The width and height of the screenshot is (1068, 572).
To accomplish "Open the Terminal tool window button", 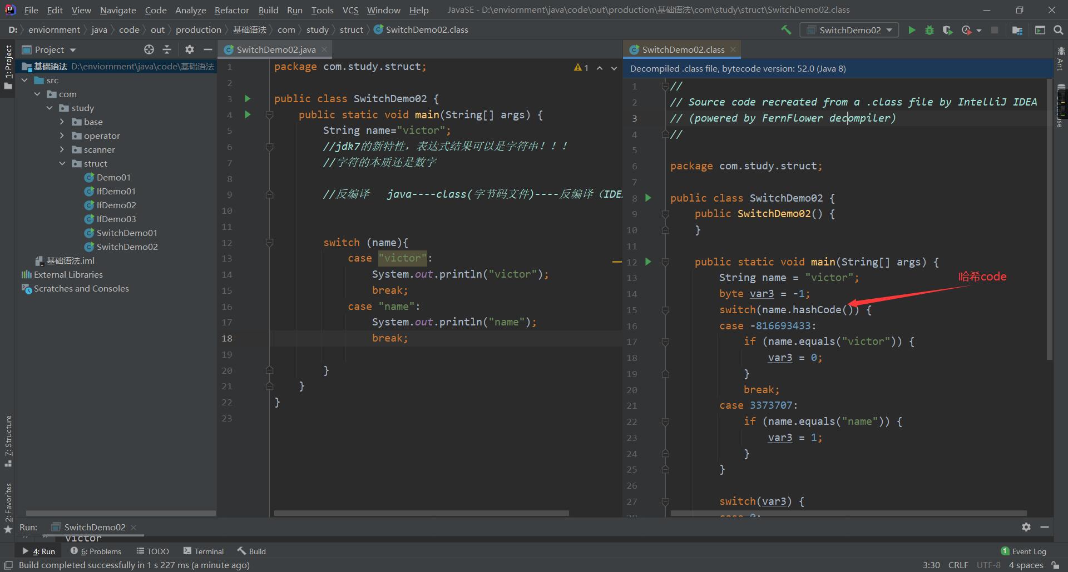I will 204,551.
